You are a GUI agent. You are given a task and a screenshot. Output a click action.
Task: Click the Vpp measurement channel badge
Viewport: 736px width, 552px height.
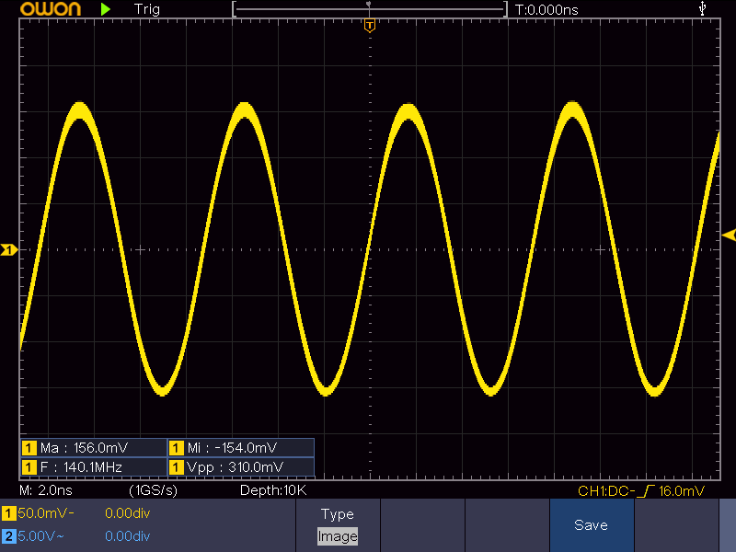pyautogui.click(x=176, y=467)
